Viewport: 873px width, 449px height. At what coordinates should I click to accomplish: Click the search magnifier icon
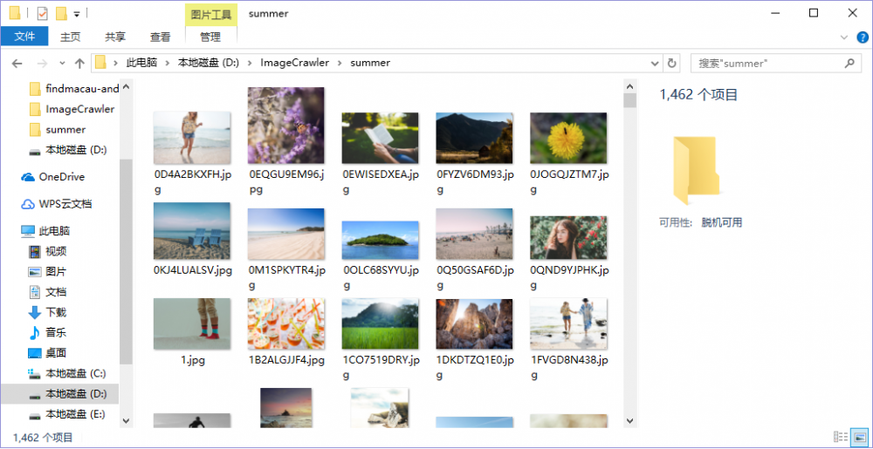[849, 64]
